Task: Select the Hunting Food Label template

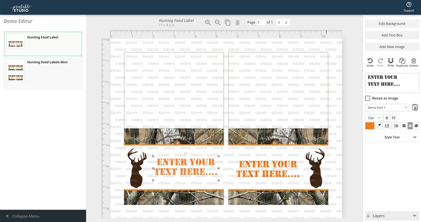Action: [43, 44]
